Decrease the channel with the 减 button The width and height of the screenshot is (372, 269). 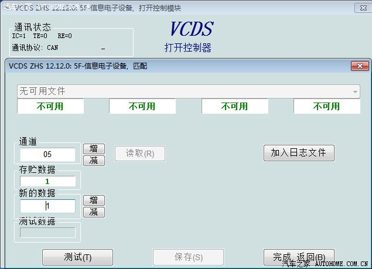tap(94, 161)
